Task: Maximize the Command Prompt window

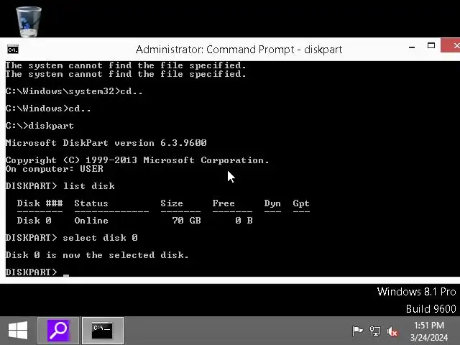Action: click(431, 46)
